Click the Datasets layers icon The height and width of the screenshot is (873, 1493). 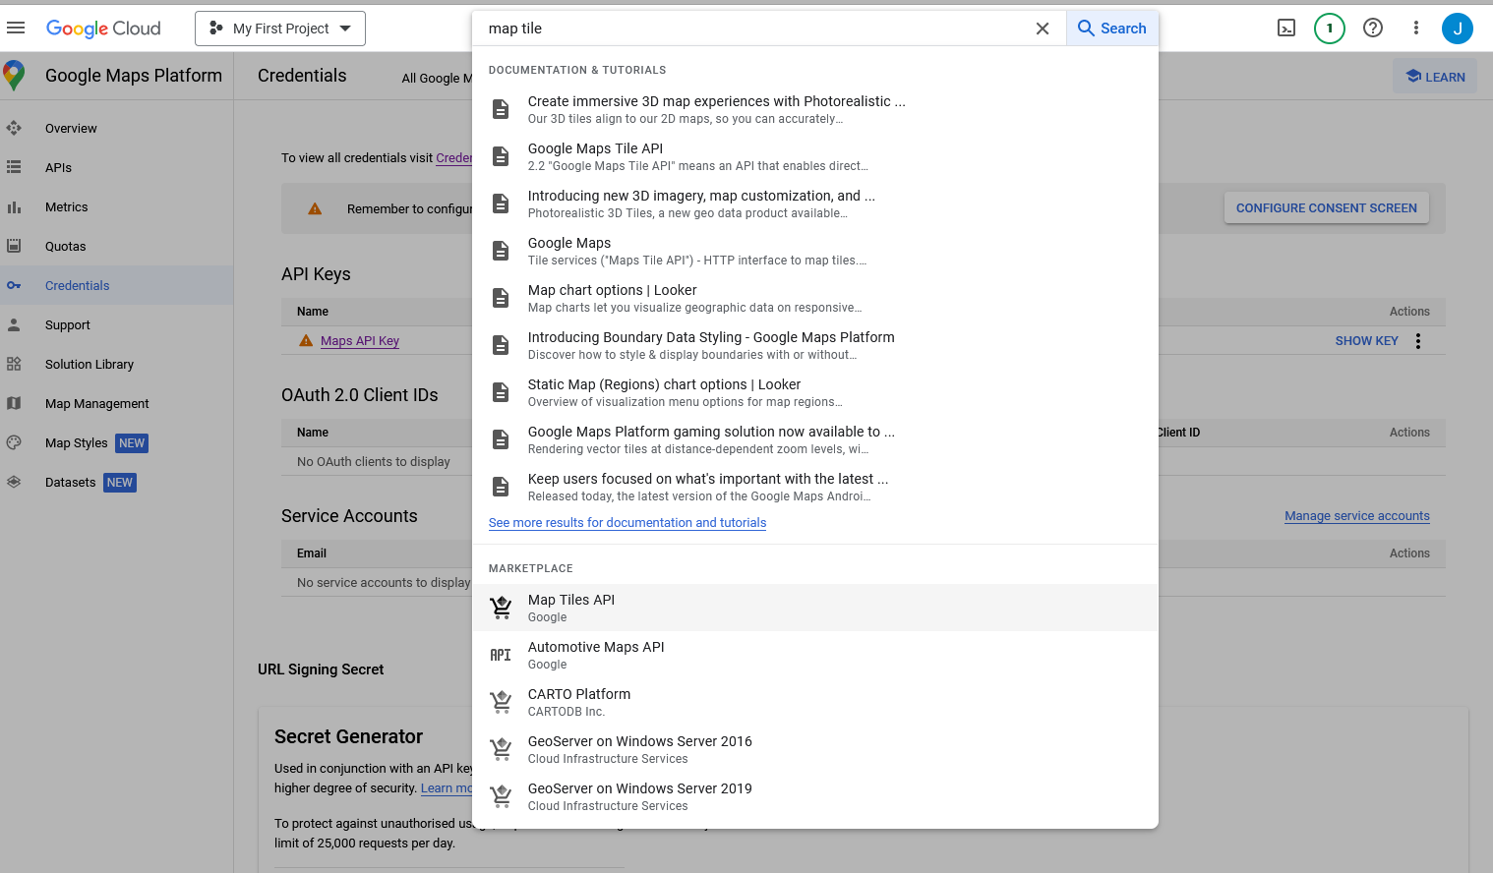[14, 482]
